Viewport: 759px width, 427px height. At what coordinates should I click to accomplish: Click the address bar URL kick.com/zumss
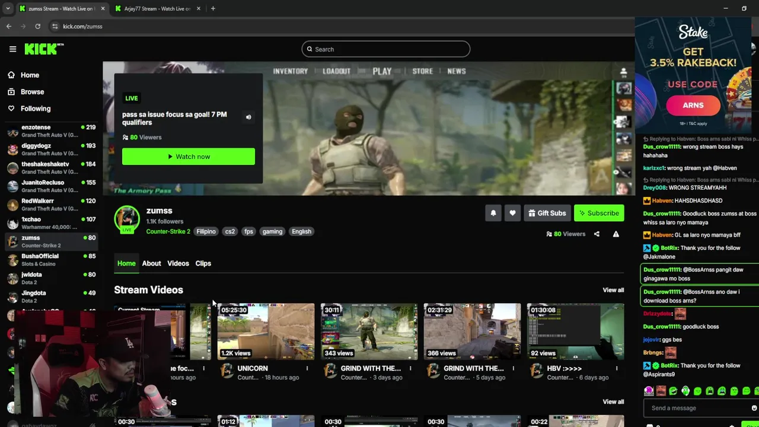(x=82, y=26)
